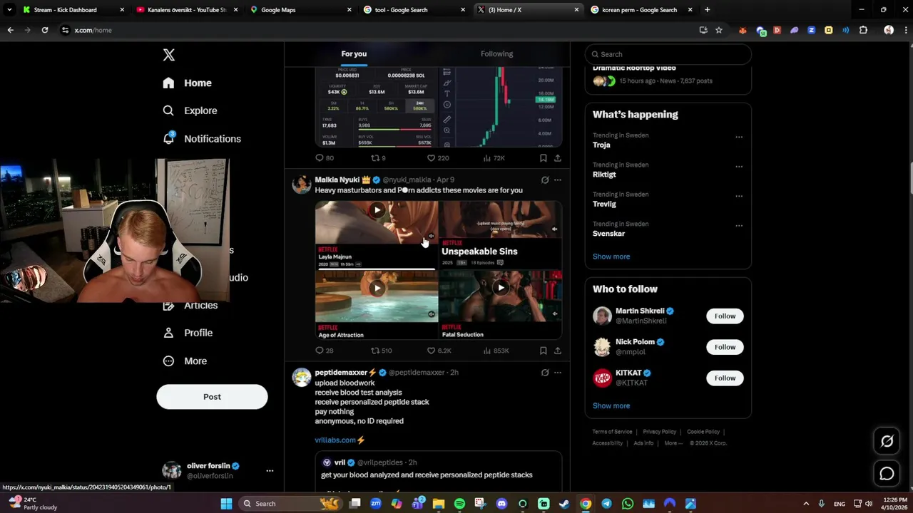
Task: Reply to the chart post with 80 replies
Action: click(325, 158)
